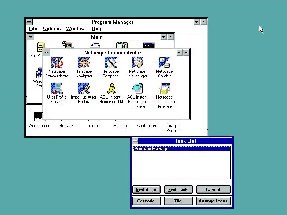The width and height of the screenshot is (287, 215).
Task: Select the Network program group
Action: tap(66, 126)
